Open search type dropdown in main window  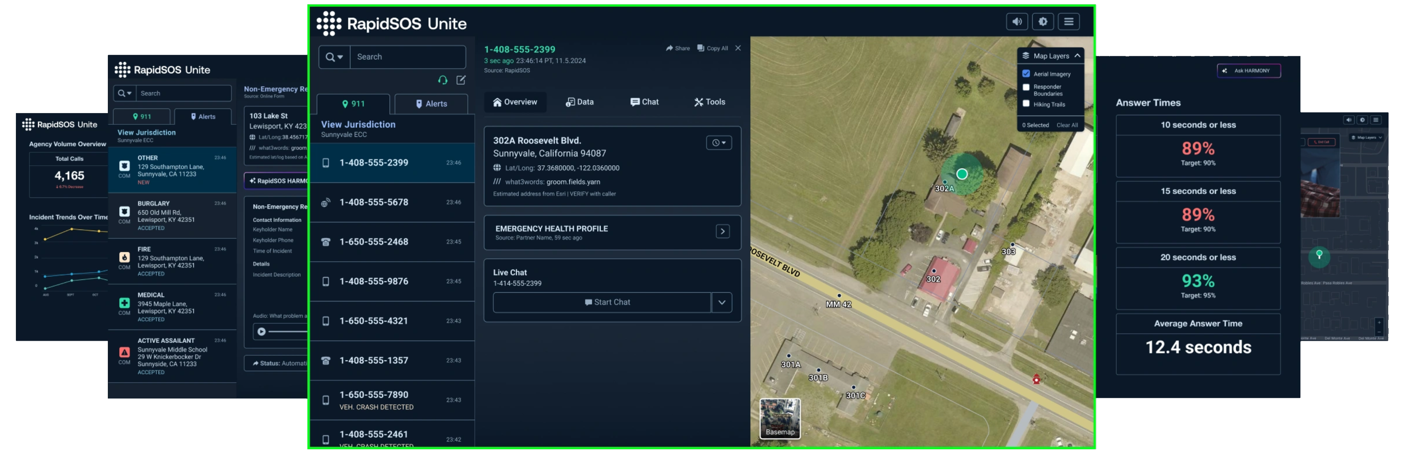coord(334,57)
